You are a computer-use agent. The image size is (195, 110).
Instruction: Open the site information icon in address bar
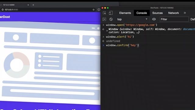click(x=2, y=9)
